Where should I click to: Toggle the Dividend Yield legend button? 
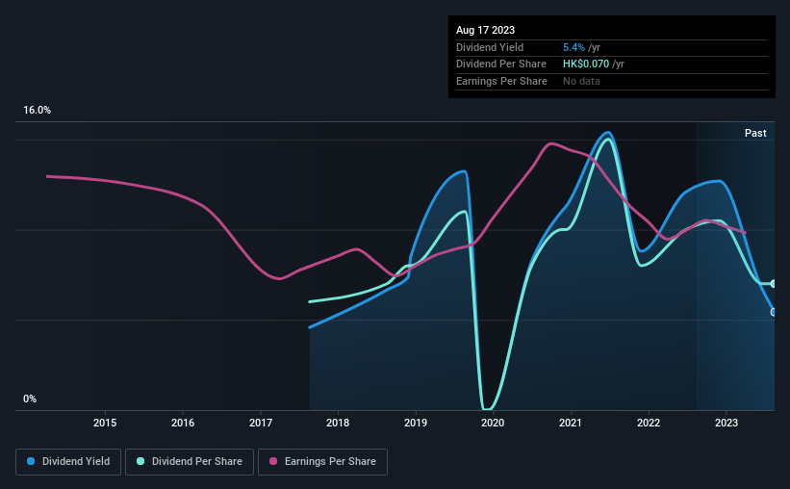(x=68, y=462)
